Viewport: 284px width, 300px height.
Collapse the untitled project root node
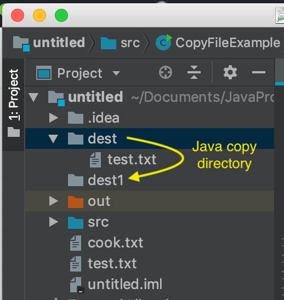(33, 97)
